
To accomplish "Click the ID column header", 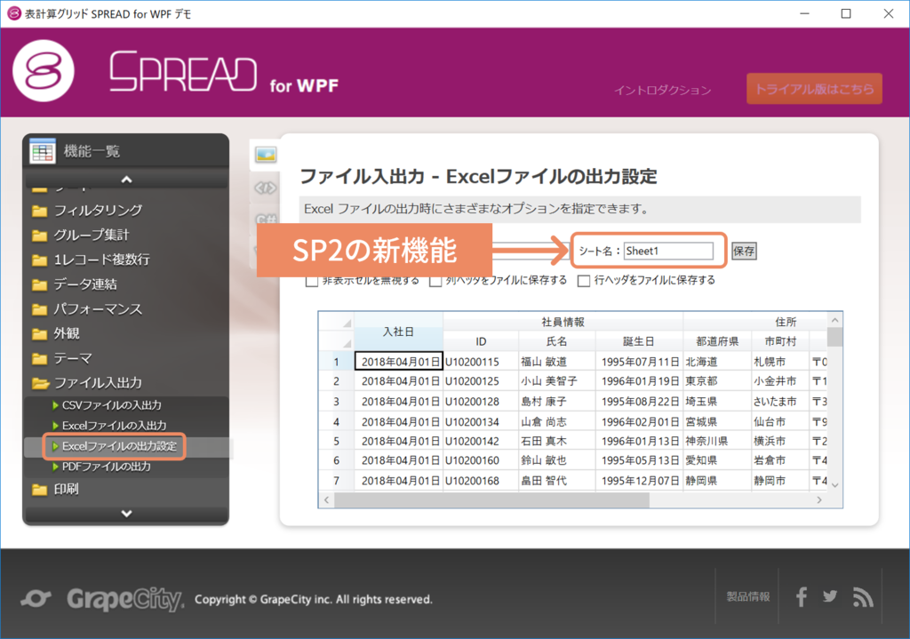I will (x=481, y=342).
